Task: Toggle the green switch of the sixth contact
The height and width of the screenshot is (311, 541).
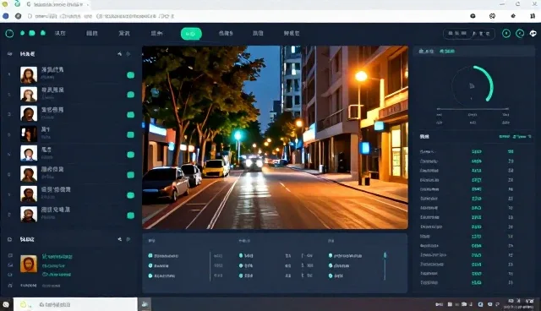Action: pyautogui.click(x=130, y=175)
